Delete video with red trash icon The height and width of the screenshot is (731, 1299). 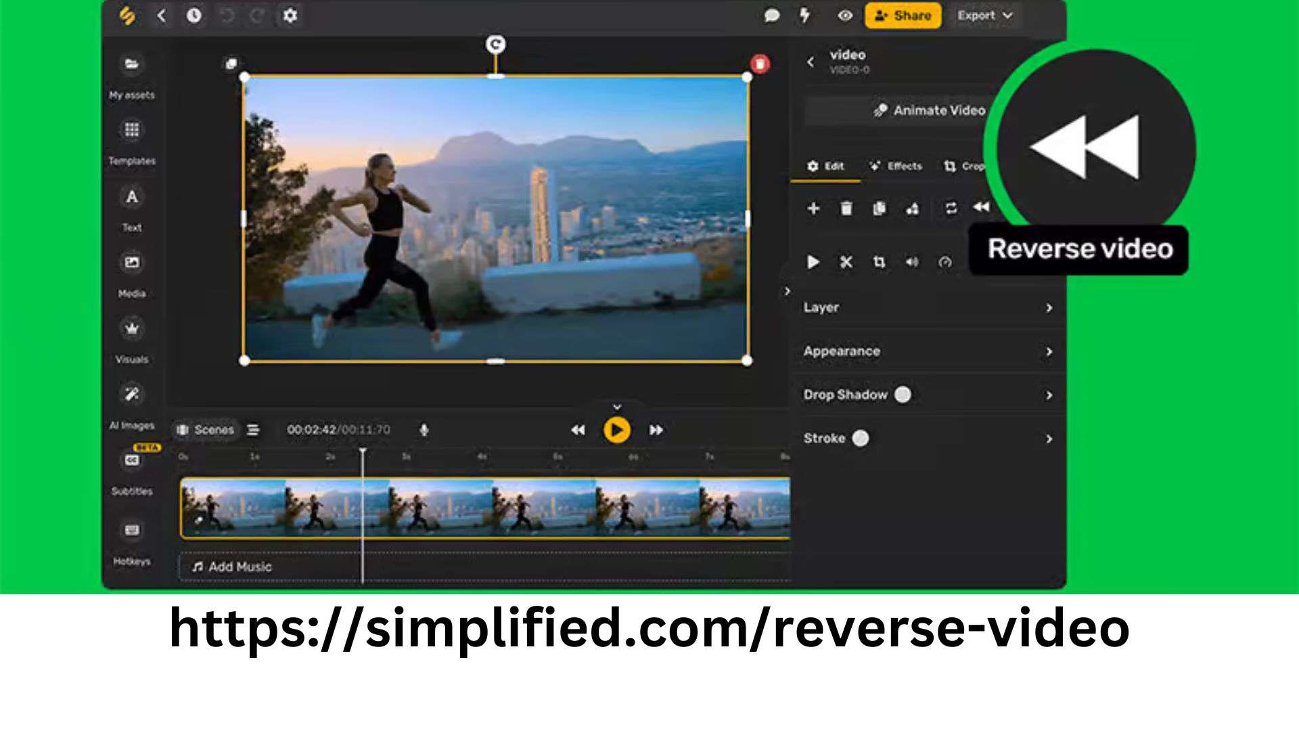(760, 64)
